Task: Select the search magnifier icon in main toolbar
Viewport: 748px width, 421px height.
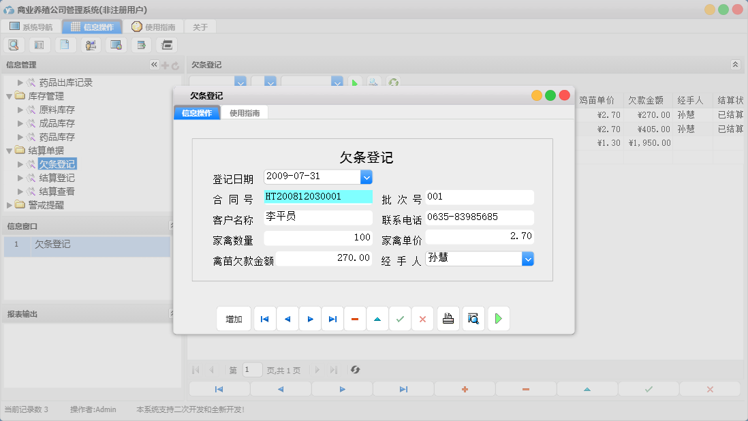Action: [x=14, y=44]
